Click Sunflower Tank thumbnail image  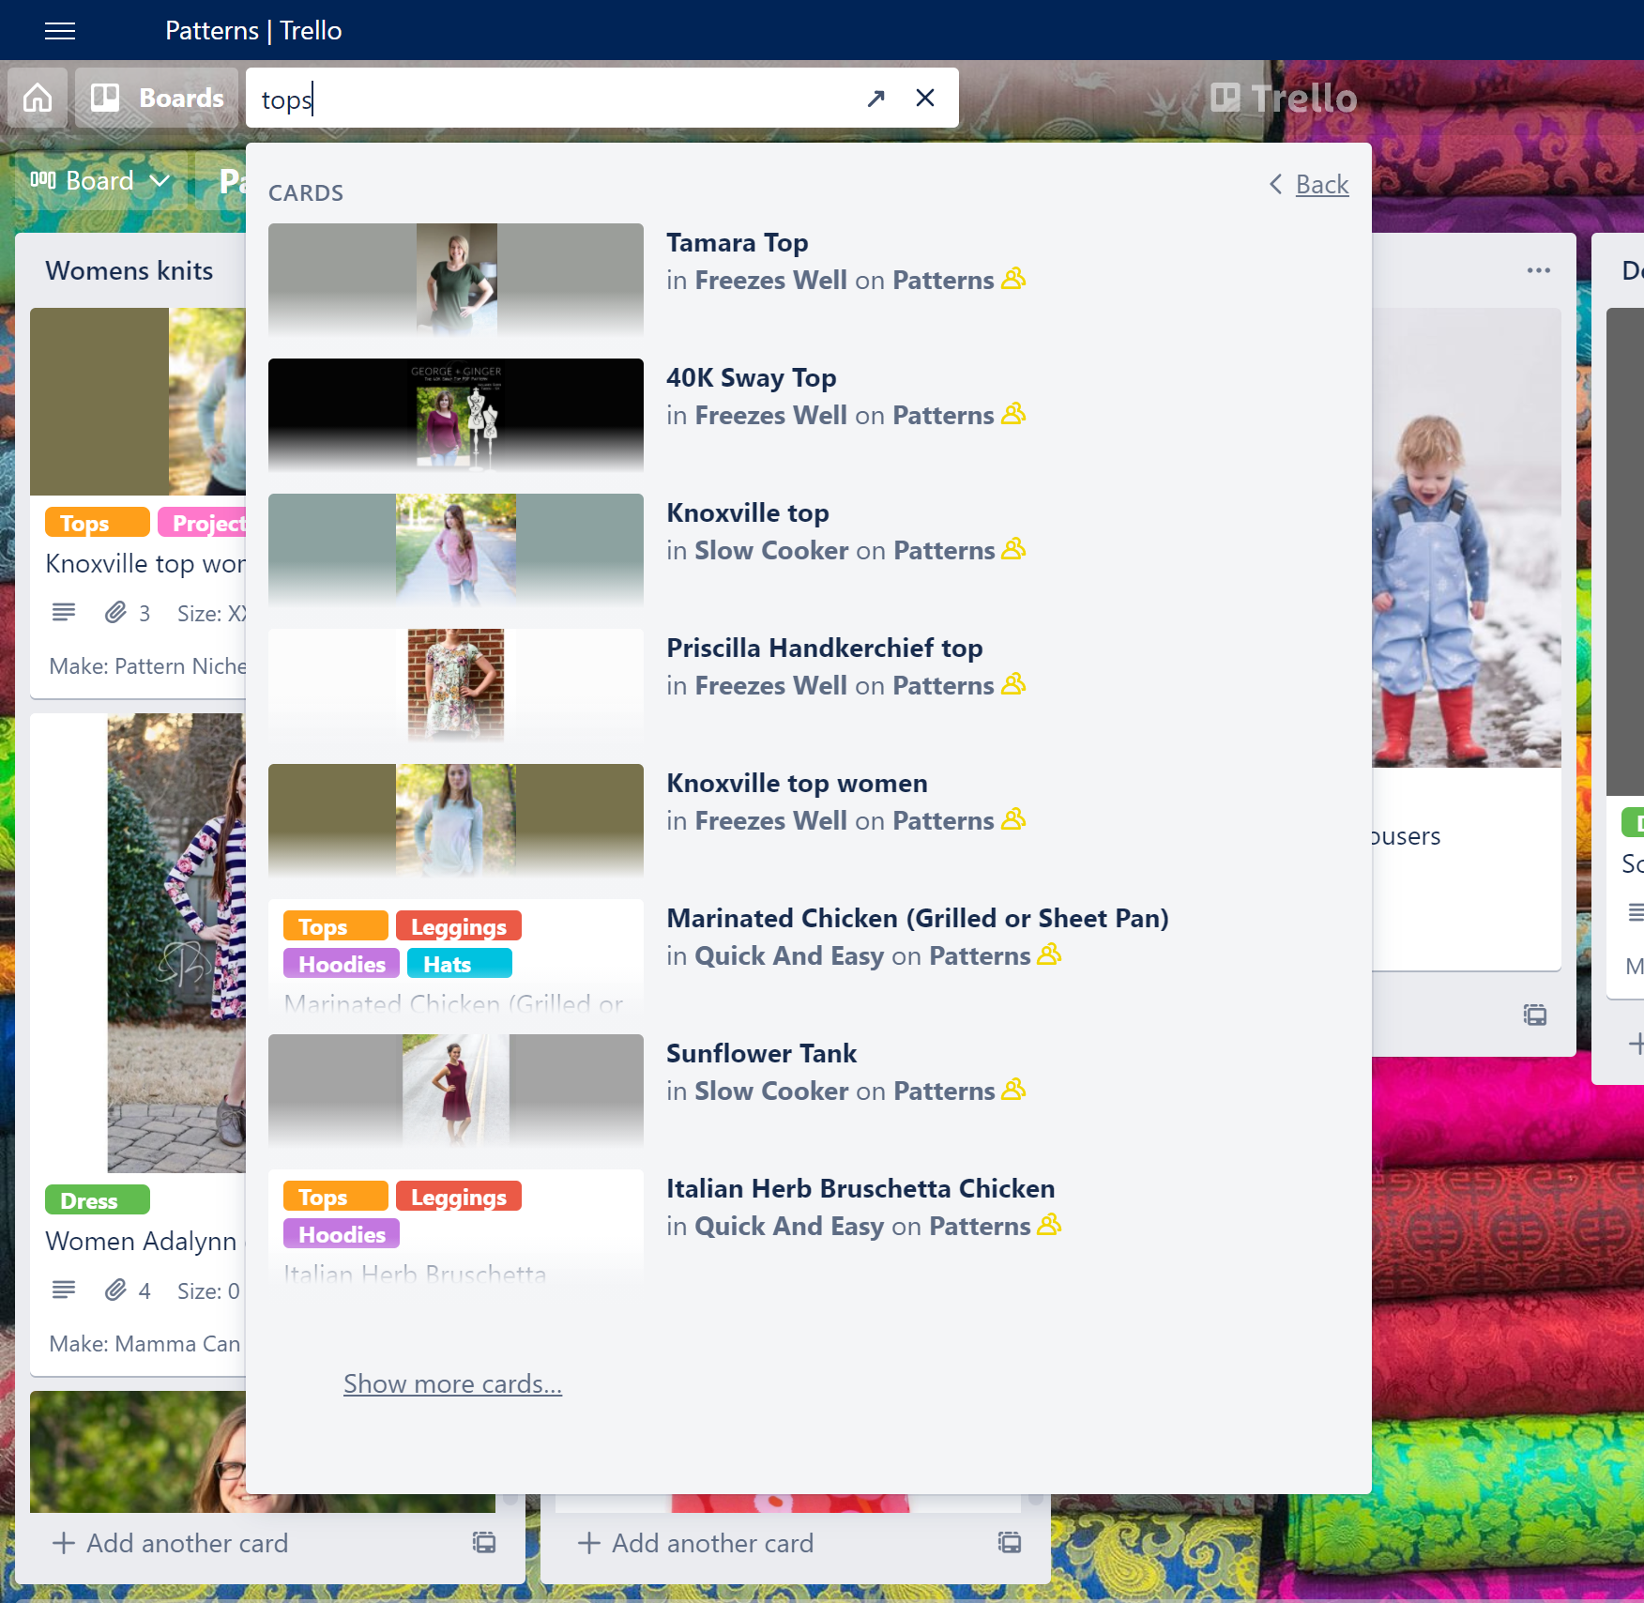point(456,1091)
